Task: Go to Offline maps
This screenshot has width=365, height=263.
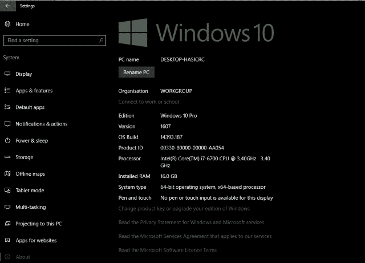Action: [x=30, y=174]
